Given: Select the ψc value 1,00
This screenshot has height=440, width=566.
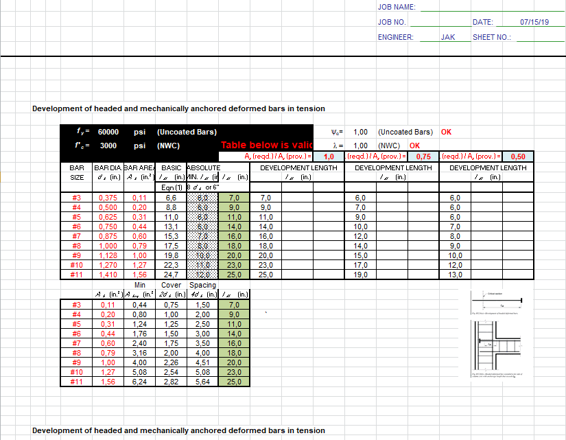Looking at the screenshot, I should coord(360,132).
